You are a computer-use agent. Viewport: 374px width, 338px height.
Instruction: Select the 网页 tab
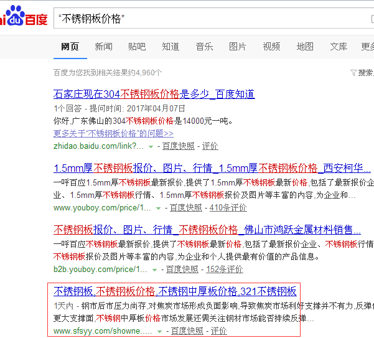click(x=70, y=47)
